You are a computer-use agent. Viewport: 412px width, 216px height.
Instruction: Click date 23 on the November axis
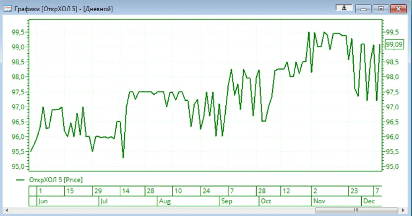(354, 191)
